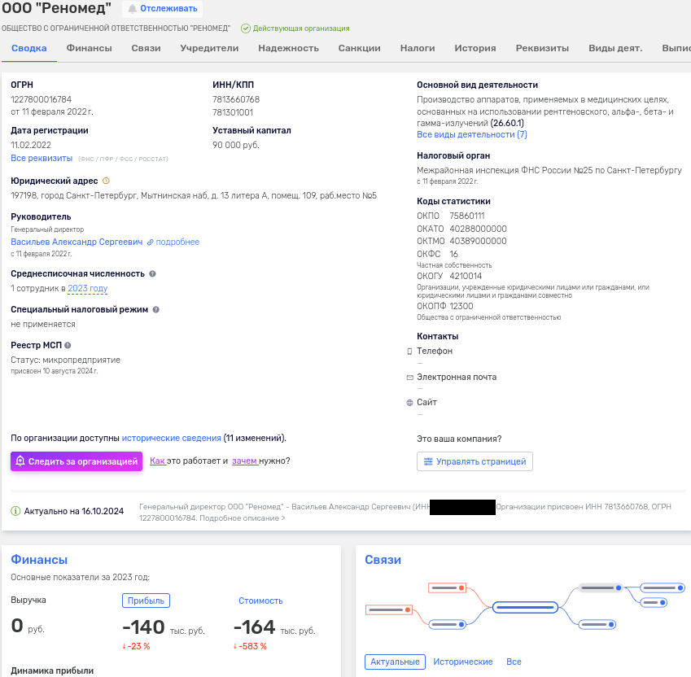Open the Финансы section heading

(x=39, y=559)
